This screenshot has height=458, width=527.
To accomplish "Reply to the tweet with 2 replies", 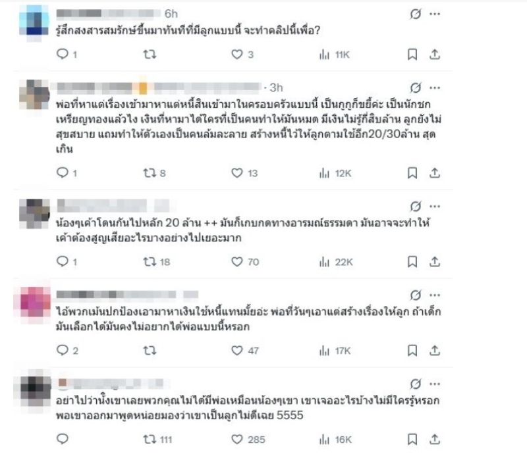I will 62,350.
